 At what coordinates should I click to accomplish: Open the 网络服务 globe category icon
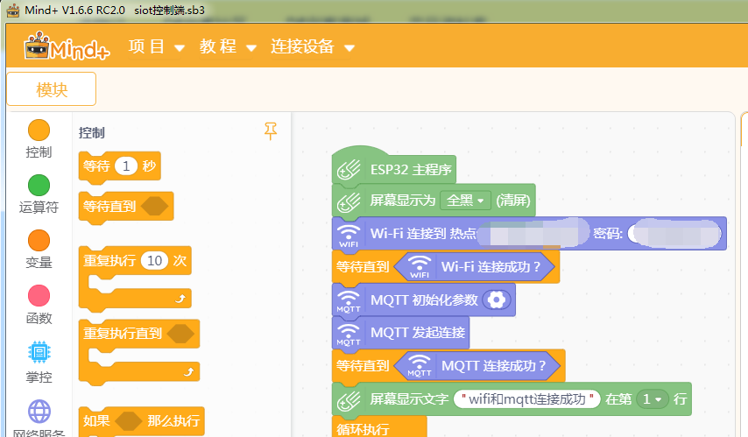39,412
